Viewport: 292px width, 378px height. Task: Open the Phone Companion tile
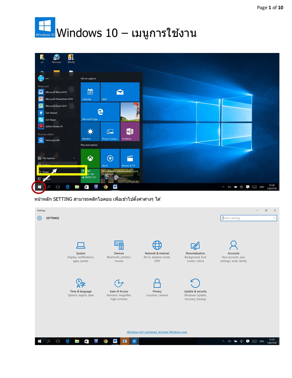coord(110,132)
